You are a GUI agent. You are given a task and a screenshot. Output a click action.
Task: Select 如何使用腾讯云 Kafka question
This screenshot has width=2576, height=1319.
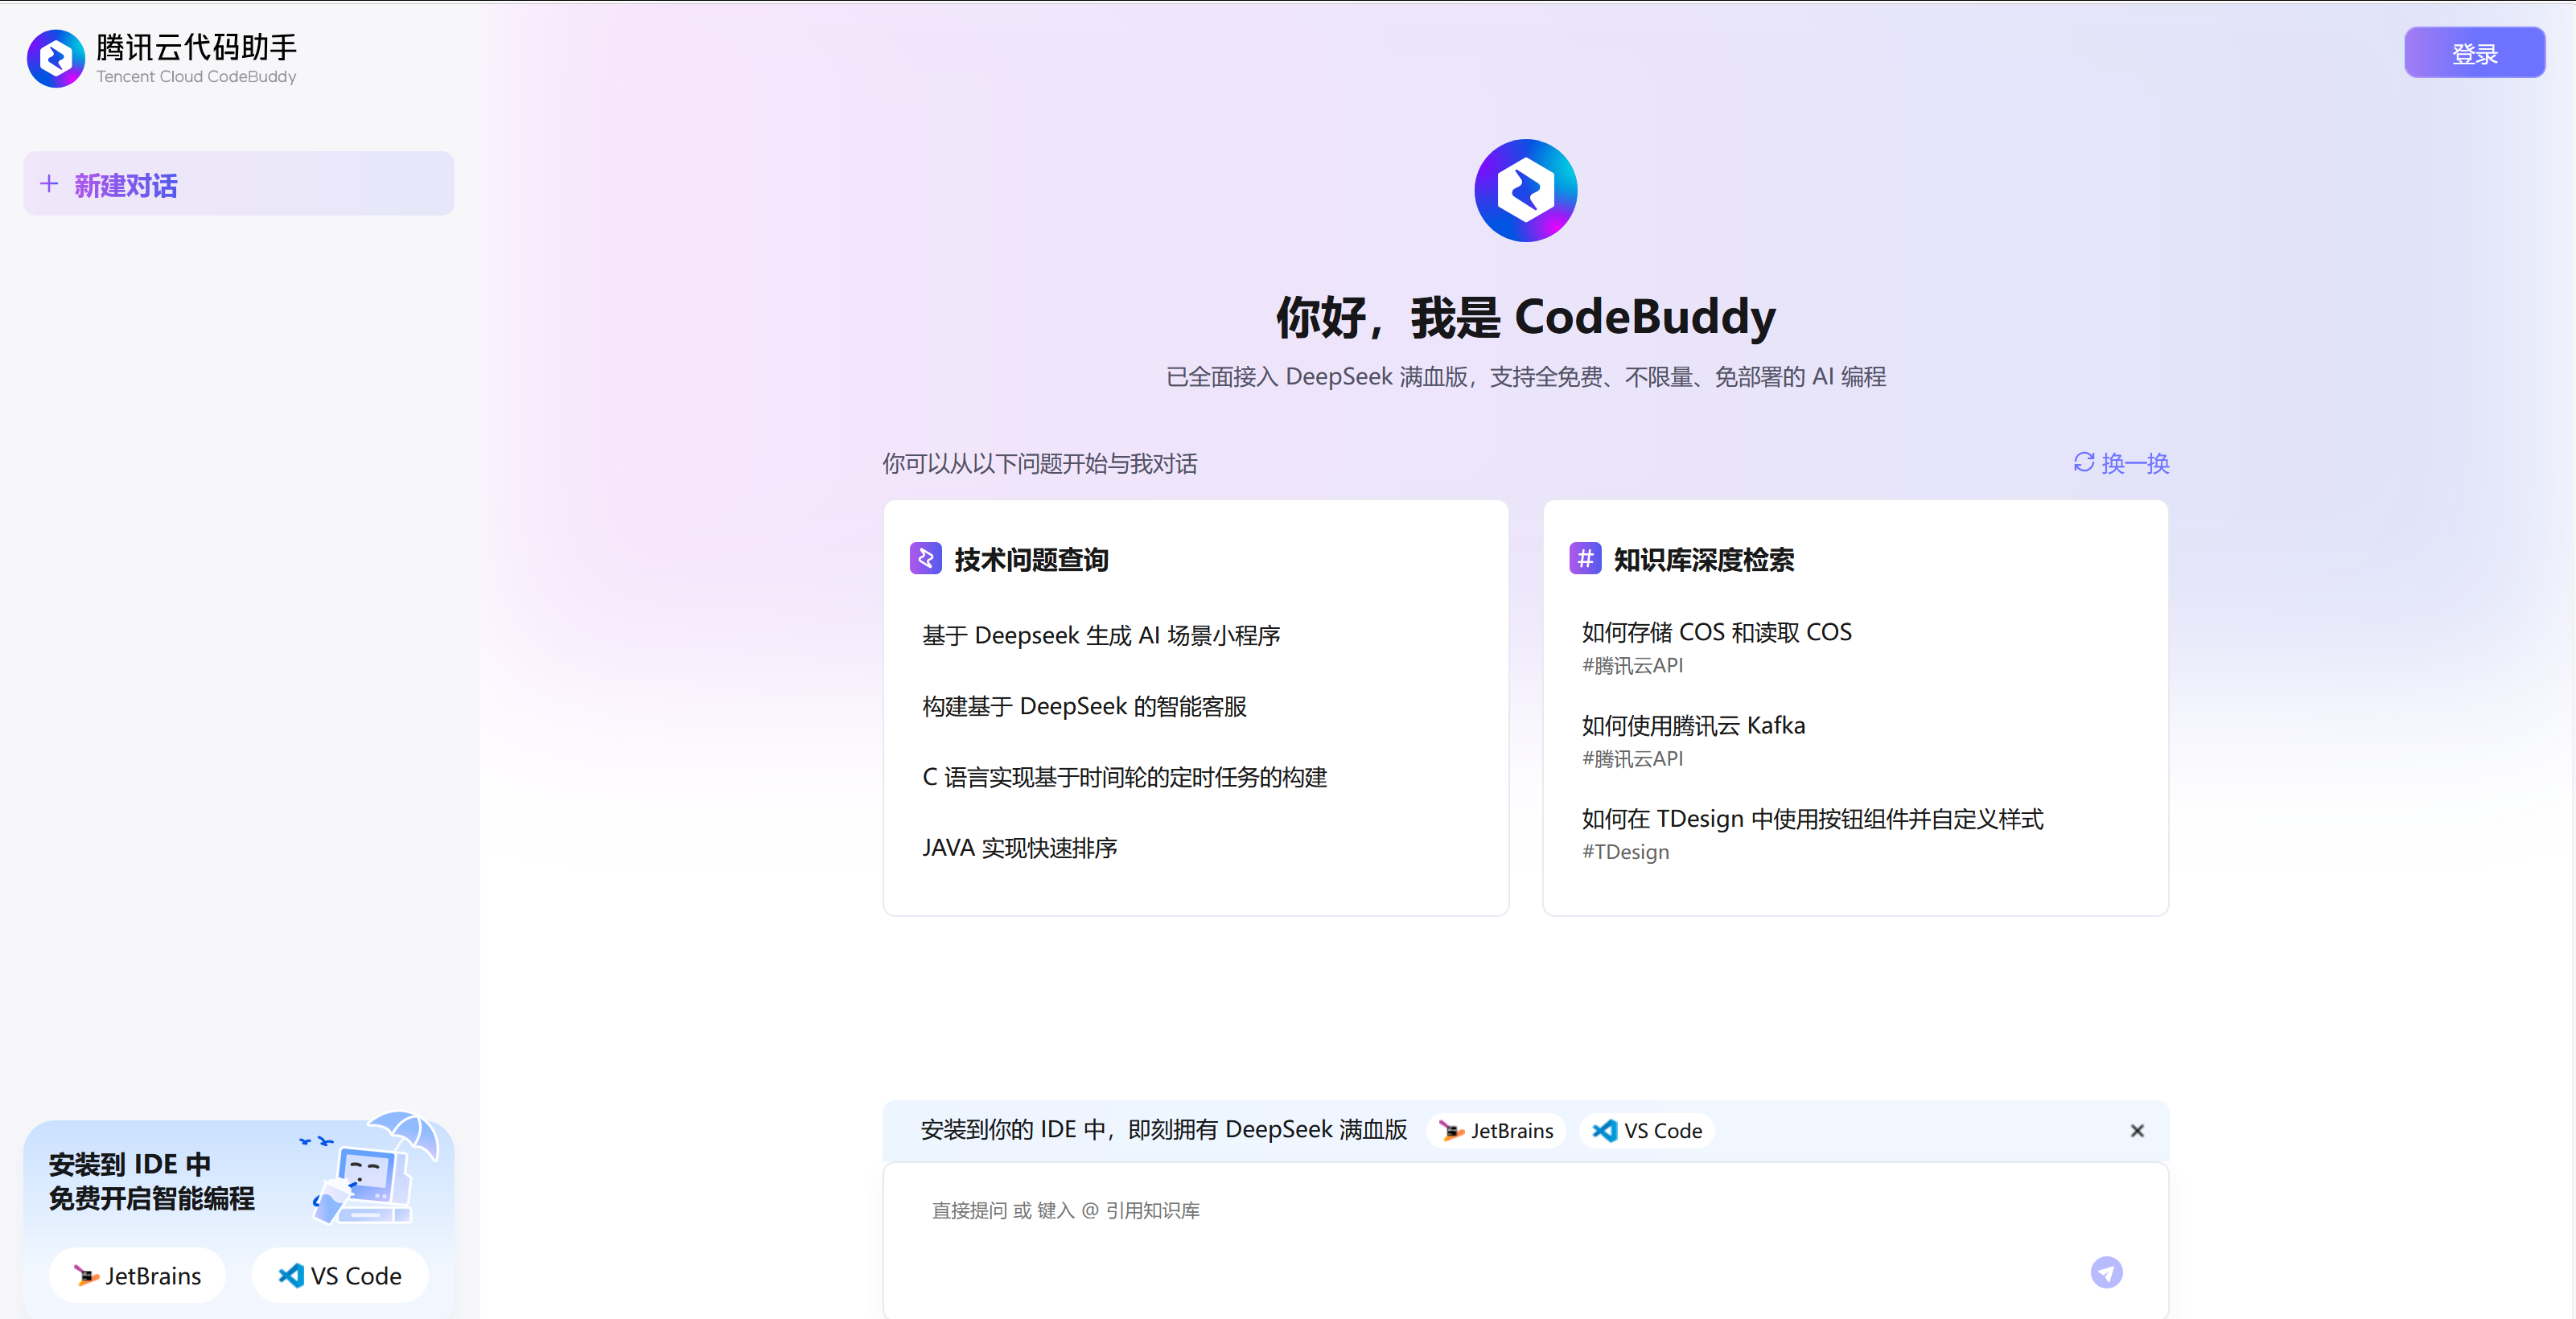pyautogui.click(x=1693, y=725)
